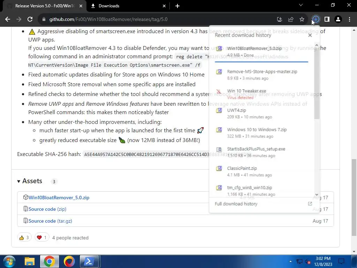This screenshot has height=268, width=357.
Task: Click the install app icon in address bar
Action: pos(279,20)
